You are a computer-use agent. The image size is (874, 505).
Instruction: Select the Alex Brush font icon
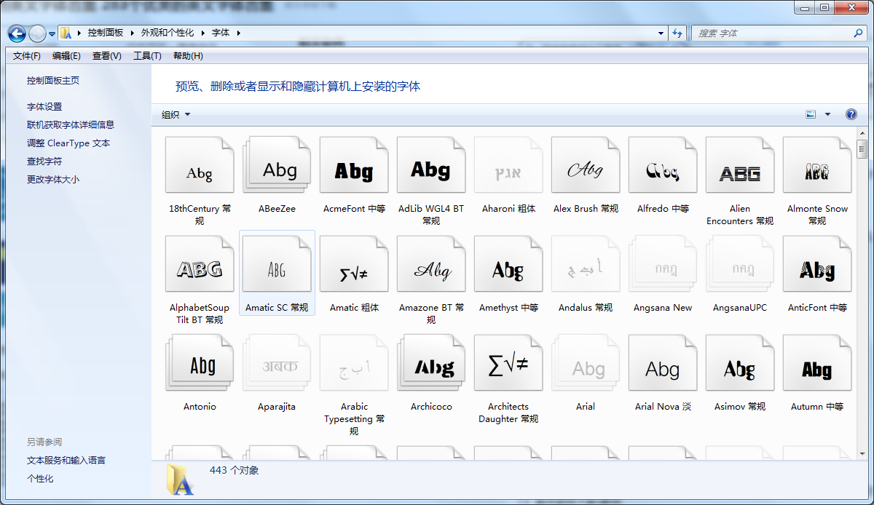(x=586, y=165)
